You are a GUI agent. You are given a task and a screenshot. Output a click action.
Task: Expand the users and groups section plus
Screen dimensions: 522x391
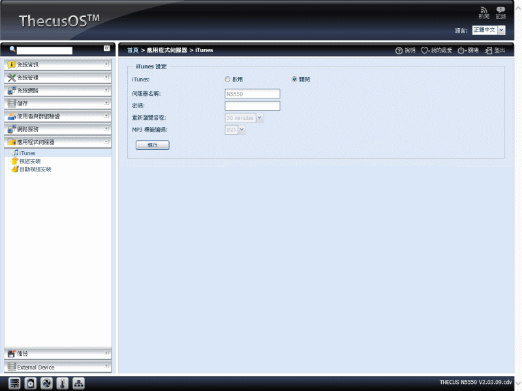click(106, 116)
